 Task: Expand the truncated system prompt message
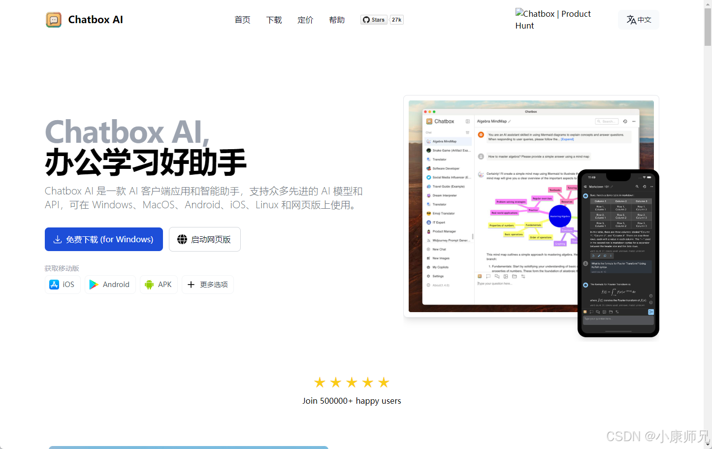567,139
